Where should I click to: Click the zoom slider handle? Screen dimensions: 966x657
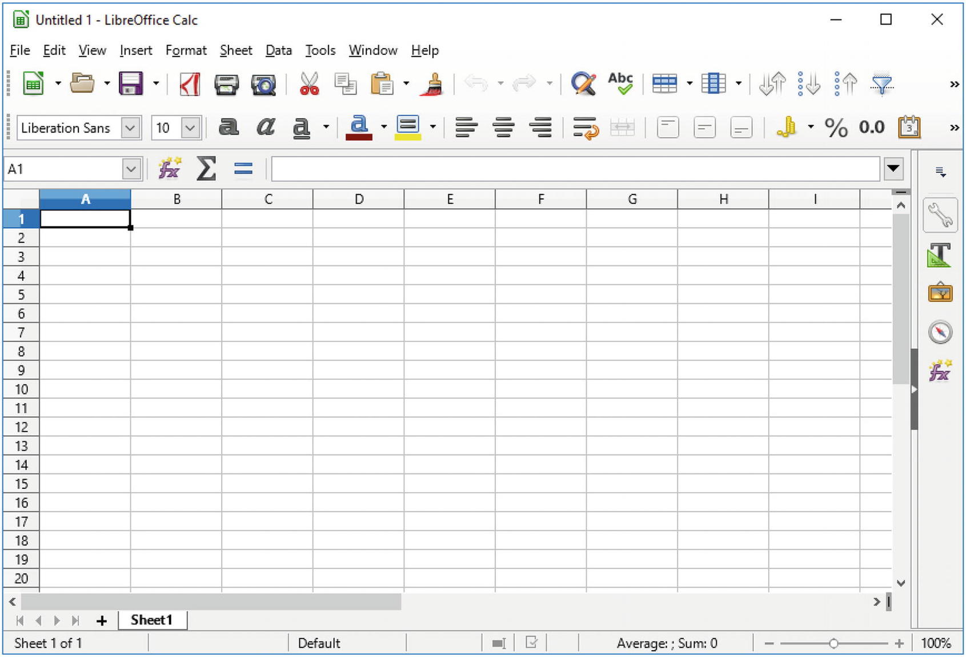click(x=833, y=644)
